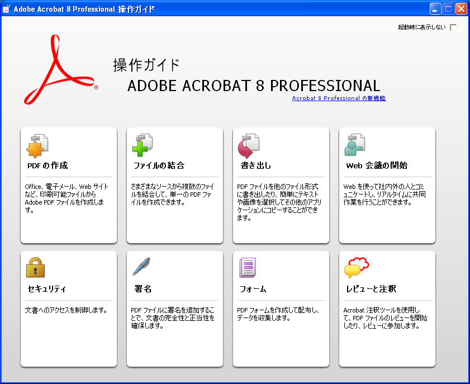Maximize the 操作ガイド window
Screen dimensions: 470x384
[448, 9]
